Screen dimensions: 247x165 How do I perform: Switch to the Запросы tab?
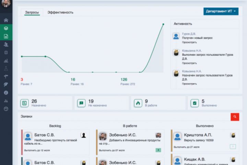point(32,12)
